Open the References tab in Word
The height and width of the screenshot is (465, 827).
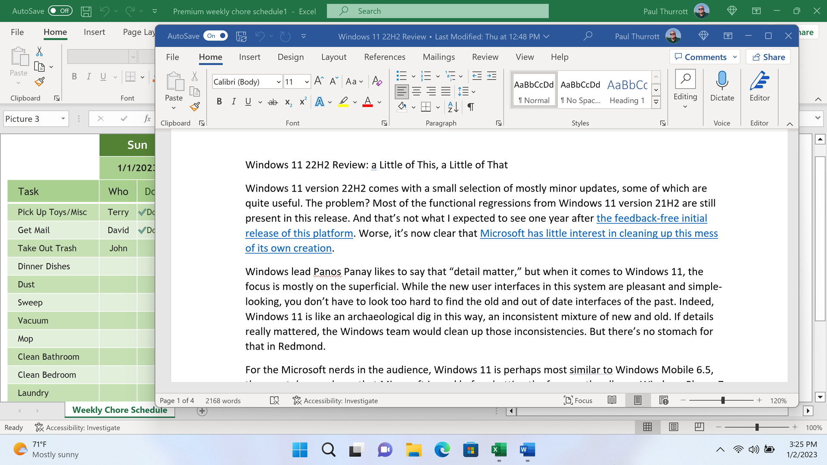coord(384,57)
